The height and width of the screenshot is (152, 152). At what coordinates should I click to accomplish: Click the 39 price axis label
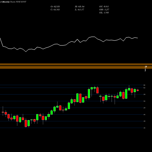coord(144,121)
